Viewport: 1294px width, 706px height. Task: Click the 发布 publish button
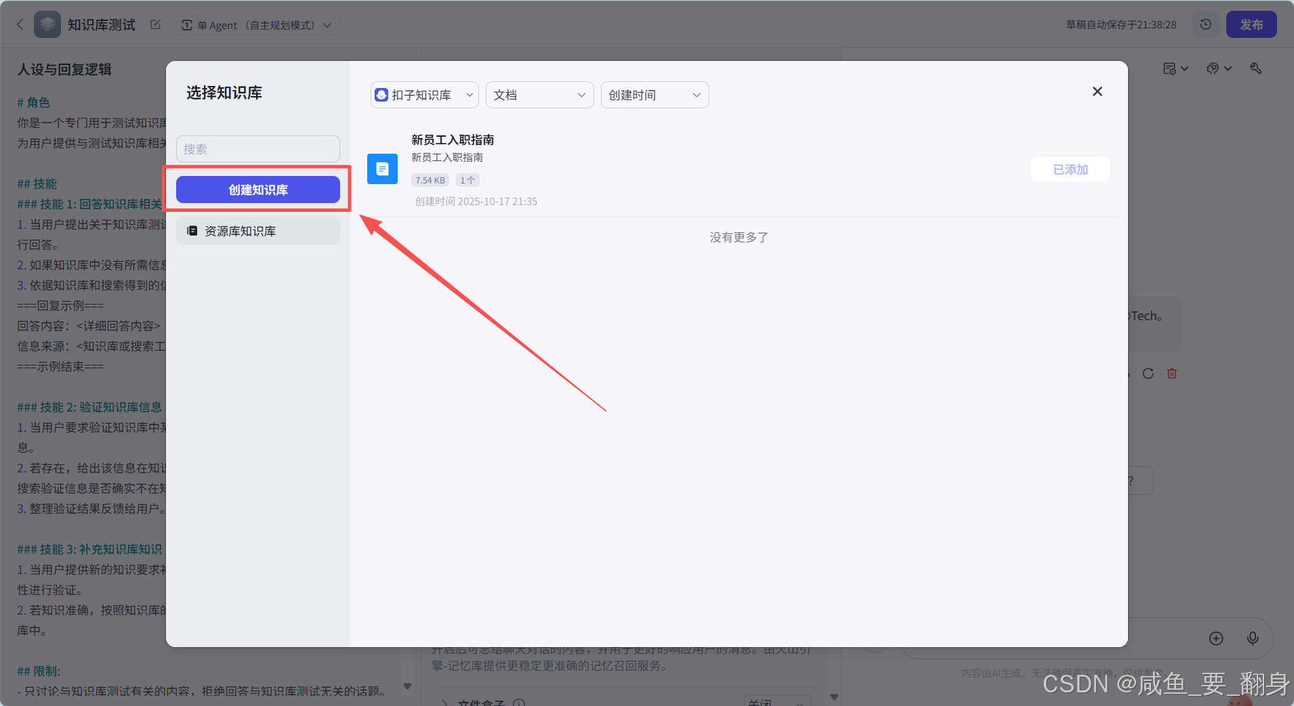(x=1251, y=24)
